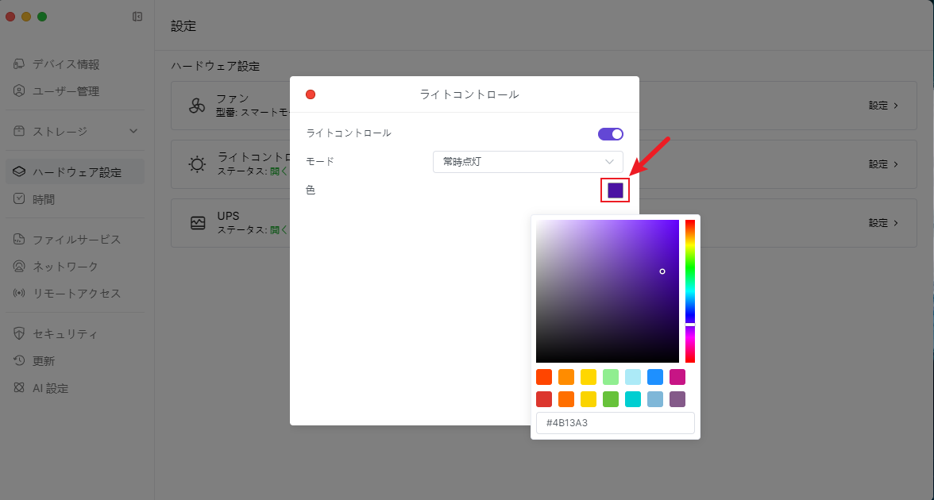The width and height of the screenshot is (934, 500).
Task: Open ファン settings via 設定 link
Action: pos(883,106)
